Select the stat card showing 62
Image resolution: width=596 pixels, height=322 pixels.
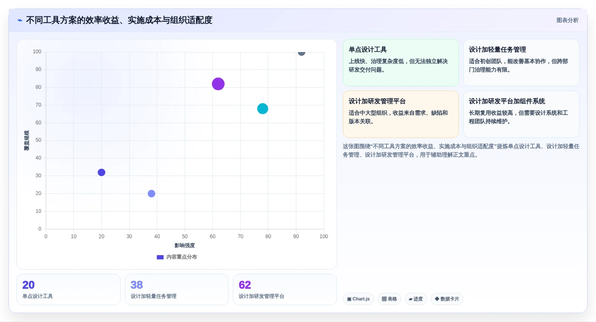tap(285, 289)
